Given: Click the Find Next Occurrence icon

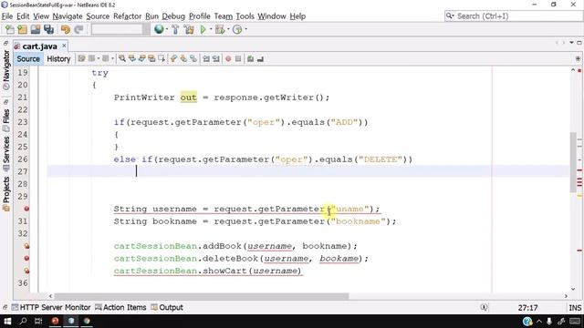Looking at the screenshot, I should pos(142,58).
